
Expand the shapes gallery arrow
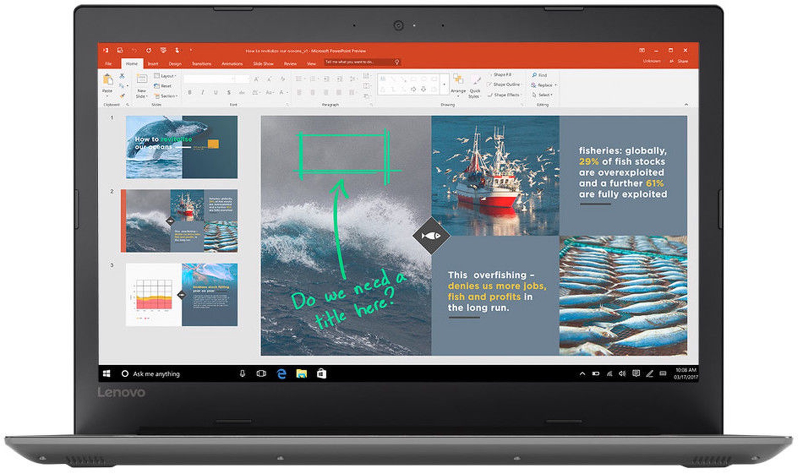[444, 85]
